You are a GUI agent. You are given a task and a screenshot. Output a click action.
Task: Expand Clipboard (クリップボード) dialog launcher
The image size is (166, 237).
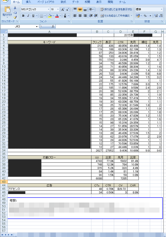[x=17, y=22]
